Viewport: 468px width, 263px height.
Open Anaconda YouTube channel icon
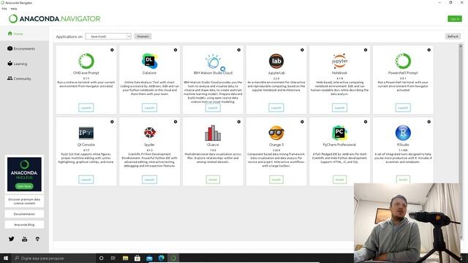pos(24,239)
